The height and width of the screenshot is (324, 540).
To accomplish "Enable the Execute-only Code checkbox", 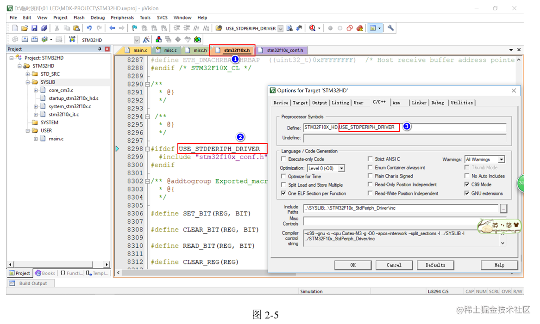I will [x=283, y=159].
